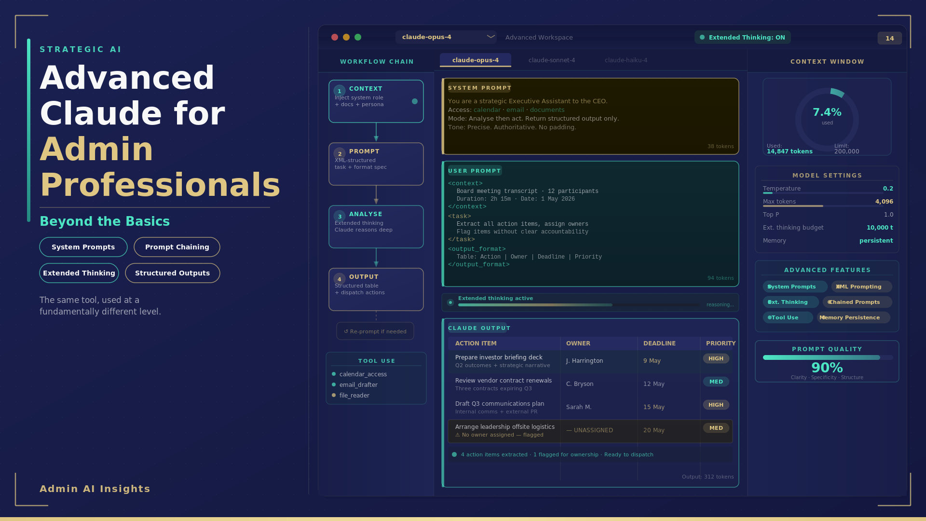Screen dimensions: 926x521
Task: Click the email_drafter status dot
Action: 334,384
